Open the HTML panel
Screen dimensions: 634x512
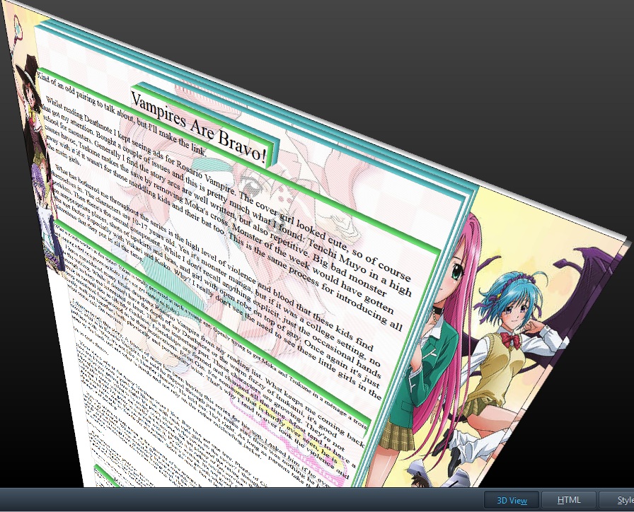[569, 500]
